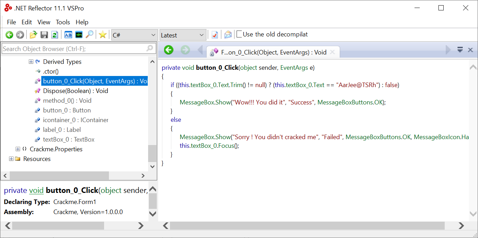
Task: Expand the Resources folder node
Action: click(11, 159)
